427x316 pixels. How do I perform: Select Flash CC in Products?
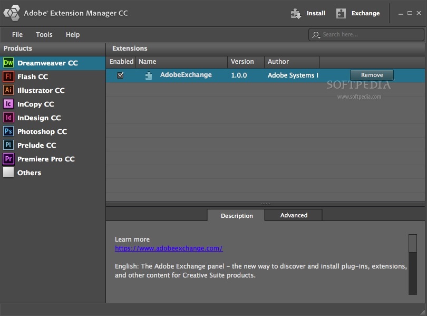pyautogui.click(x=53, y=76)
